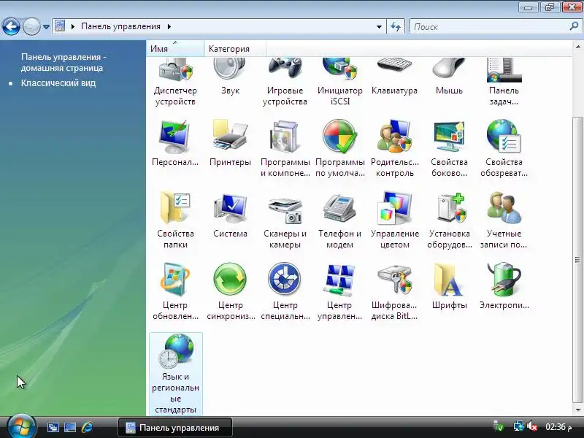Open recent pages dropdown beside navigation arrows

point(46,27)
